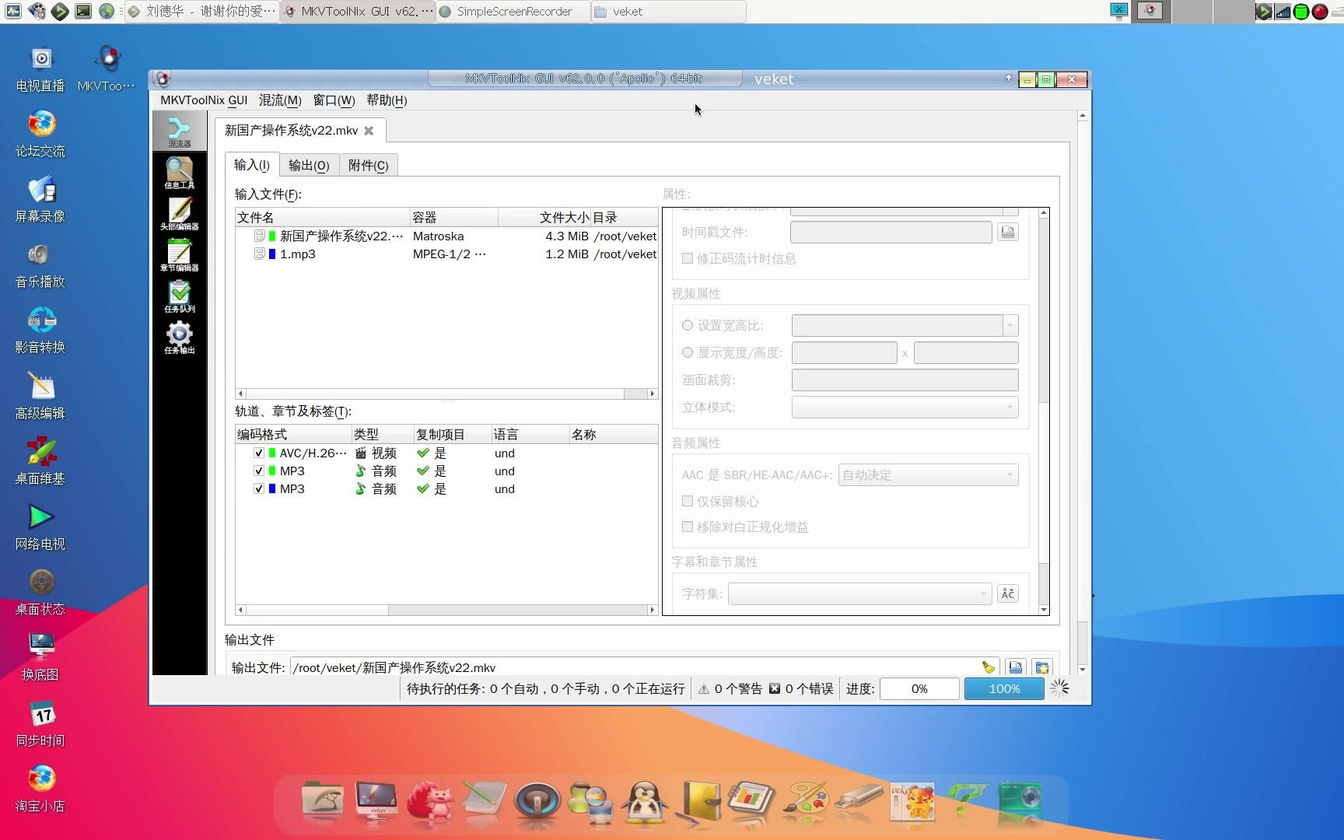
Task: Uncheck the AVC/H.26 video track checkbox
Action: point(259,453)
